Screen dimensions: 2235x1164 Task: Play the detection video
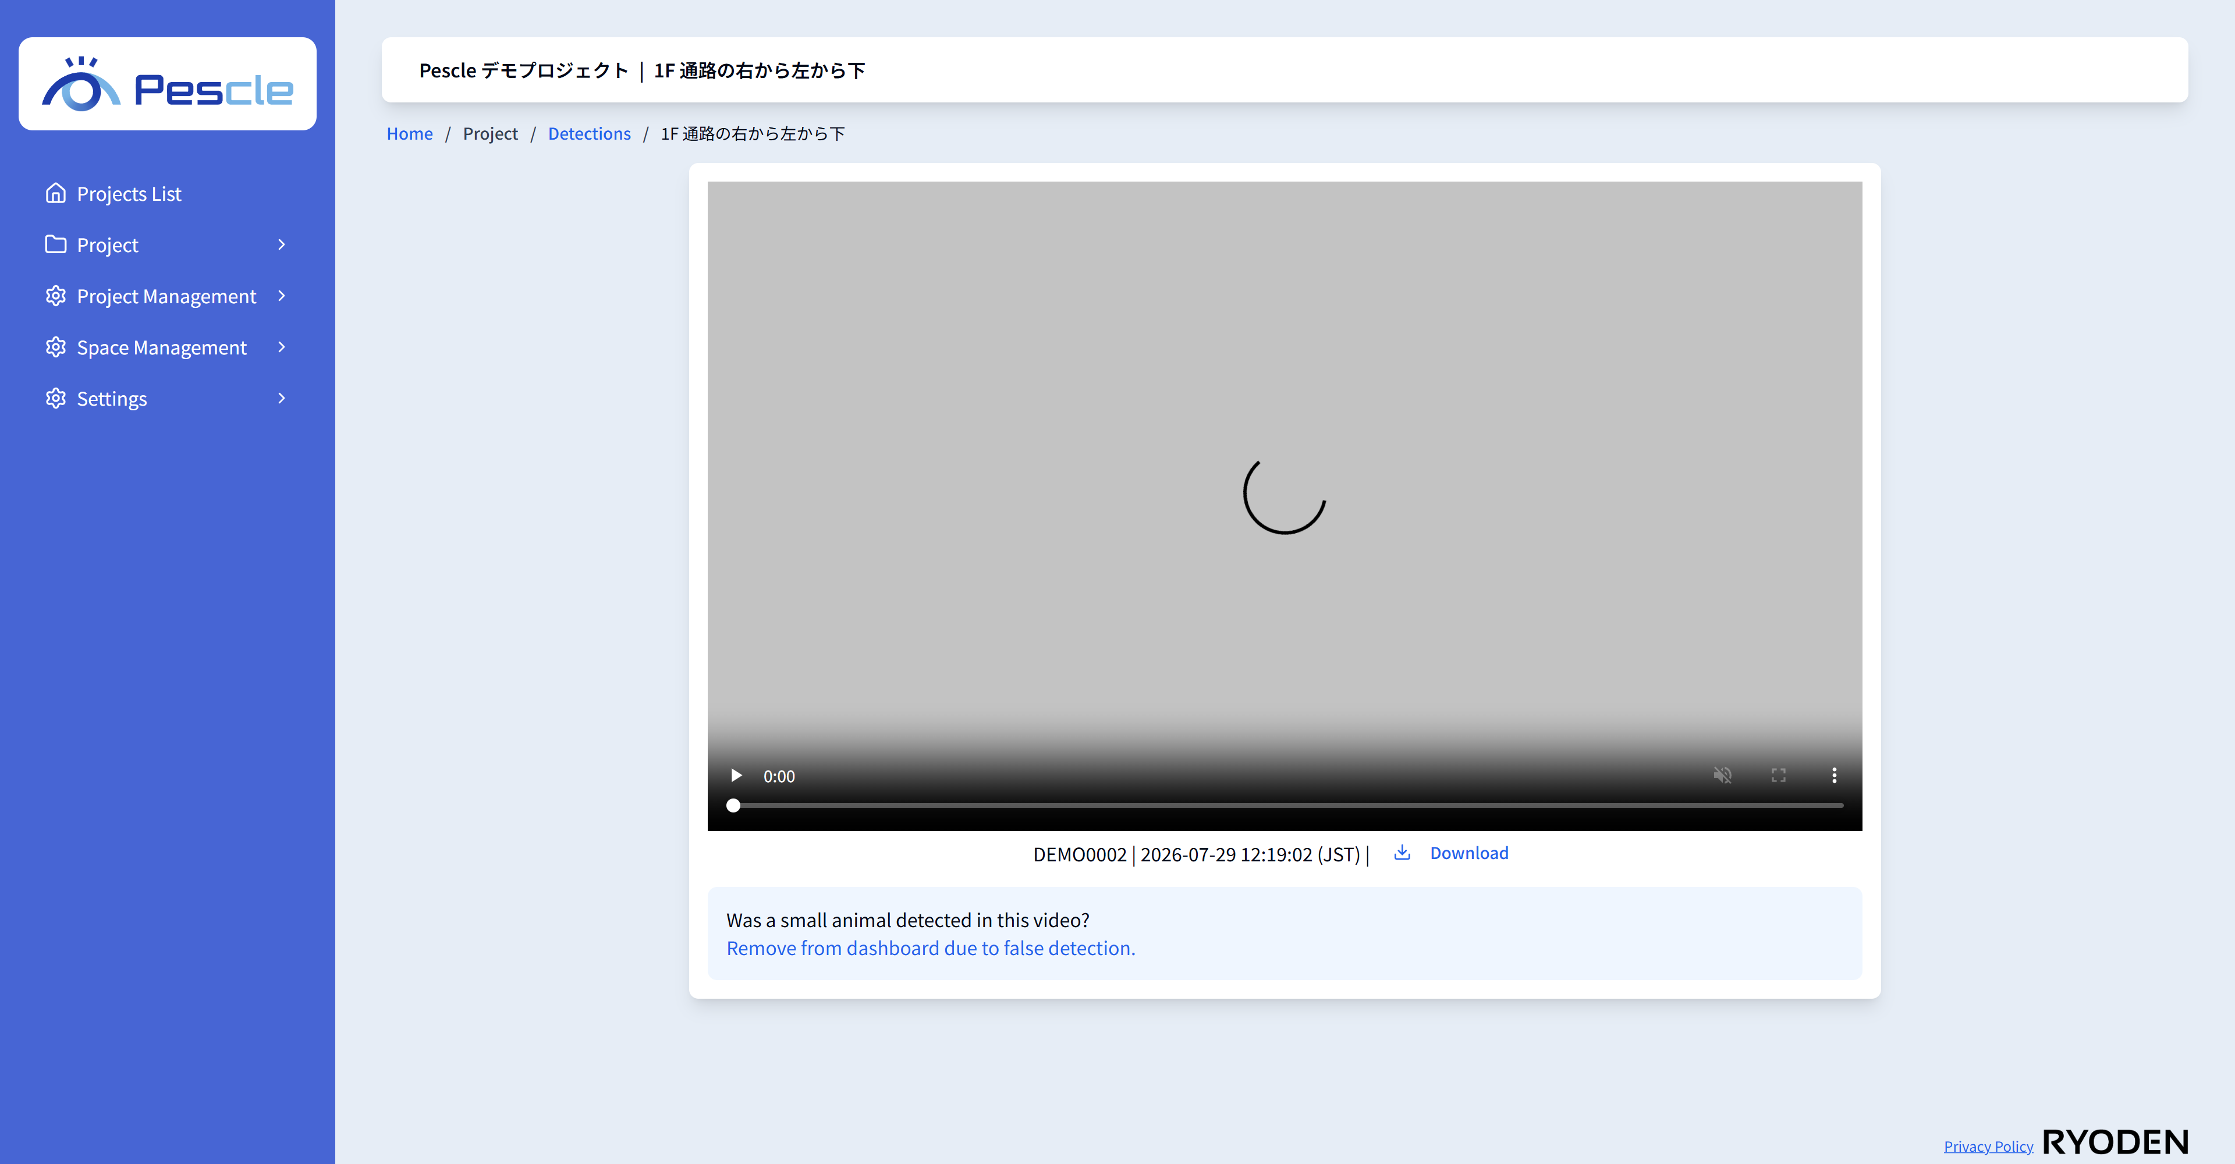736,775
